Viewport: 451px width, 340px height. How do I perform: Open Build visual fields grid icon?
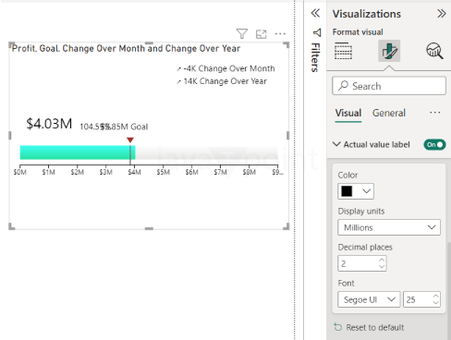pos(343,51)
